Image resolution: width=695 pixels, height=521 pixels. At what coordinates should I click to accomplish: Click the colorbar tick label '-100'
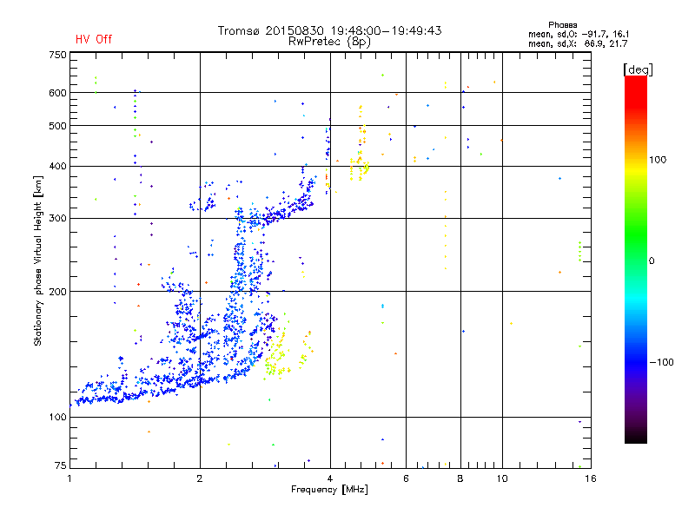[x=661, y=362]
